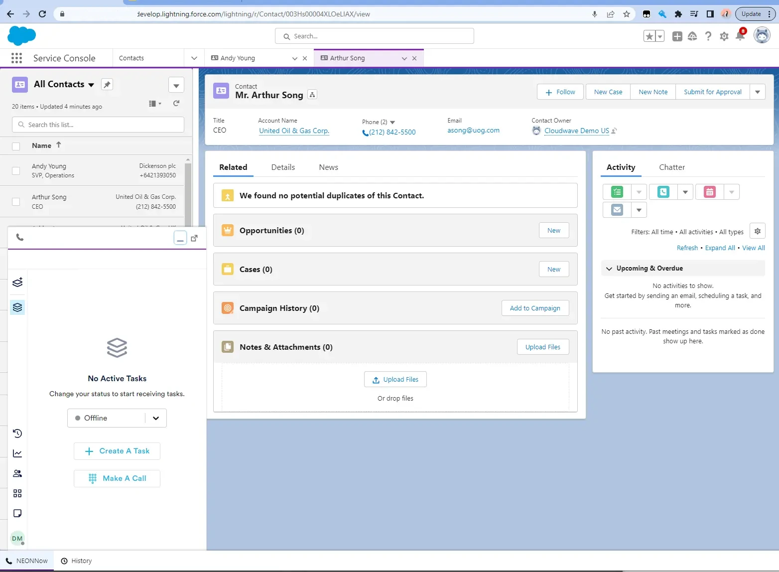Click the Log a Call icon

(663, 192)
